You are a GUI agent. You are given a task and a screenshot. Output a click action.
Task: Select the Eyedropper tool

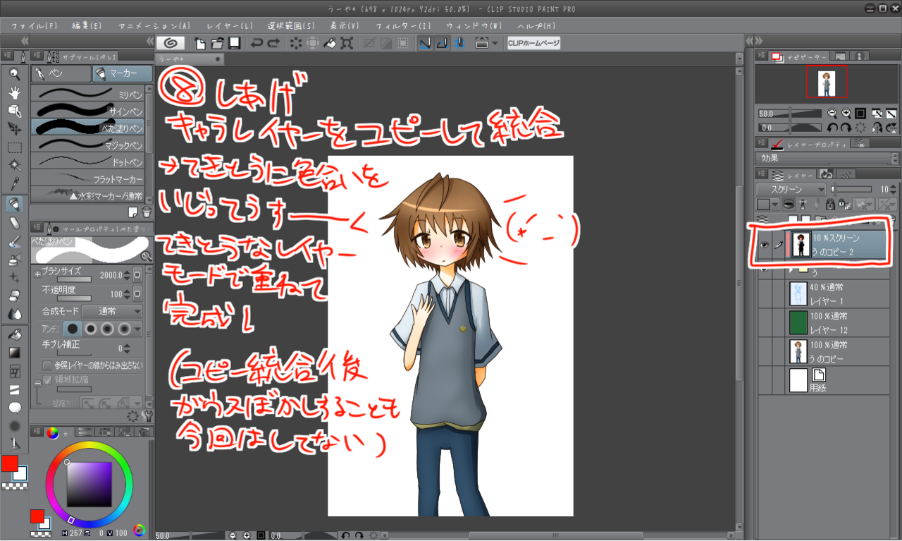pyautogui.click(x=14, y=184)
